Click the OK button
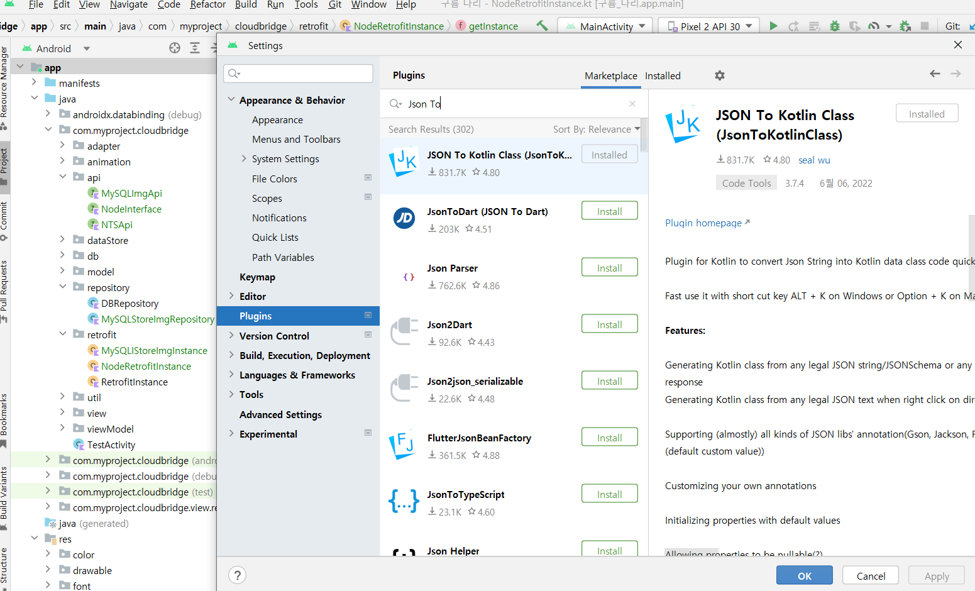 coord(804,576)
